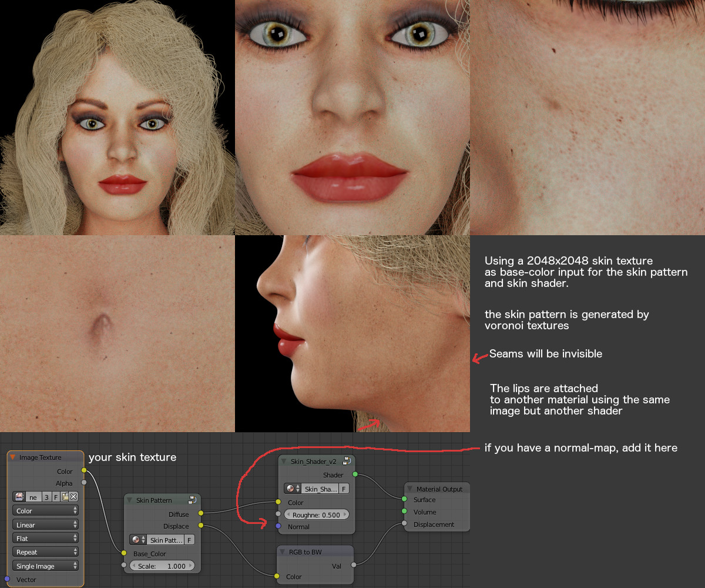The image size is (705, 588).
Task: Toggle fake user F on Skin_Shader_v2
Action: coord(344,489)
